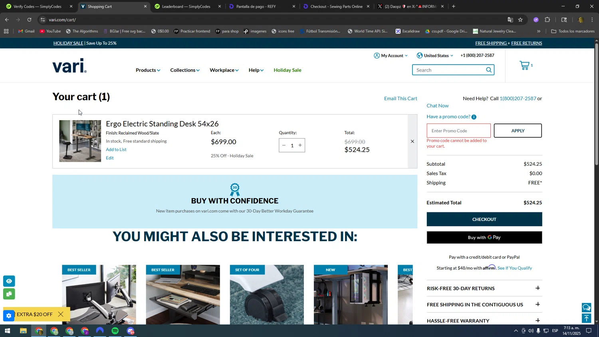Open the Windows notifications icon
This screenshot has width=599, height=337.
589,331
